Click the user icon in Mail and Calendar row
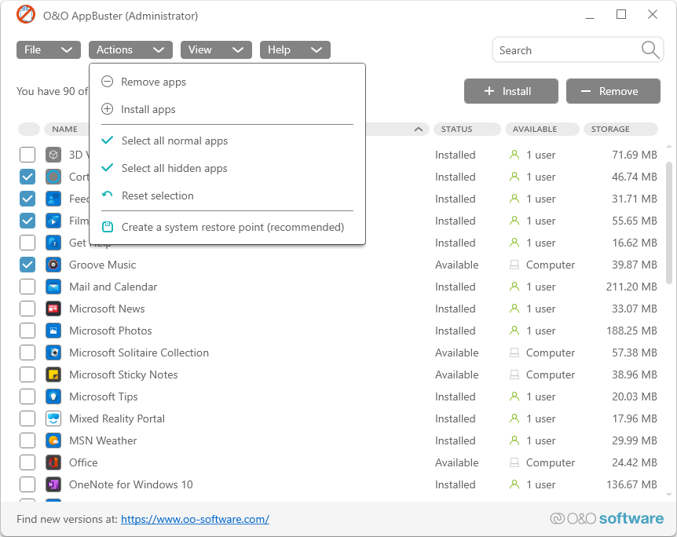The width and height of the screenshot is (677, 537). point(514,287)
